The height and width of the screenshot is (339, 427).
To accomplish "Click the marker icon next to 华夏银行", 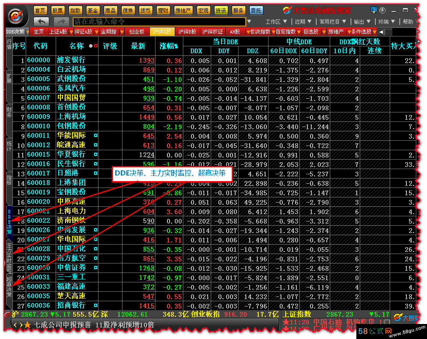I will coord(96,154).
